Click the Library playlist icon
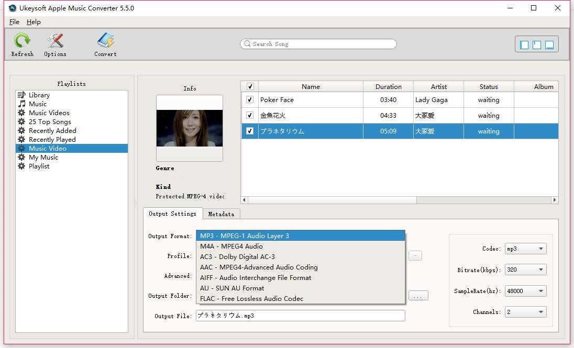Viewport: 574px width, 348px height. click(21, 95)
